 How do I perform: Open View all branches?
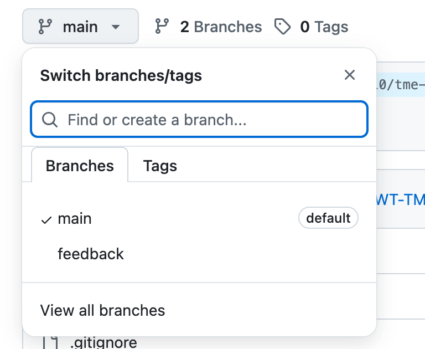102,310
